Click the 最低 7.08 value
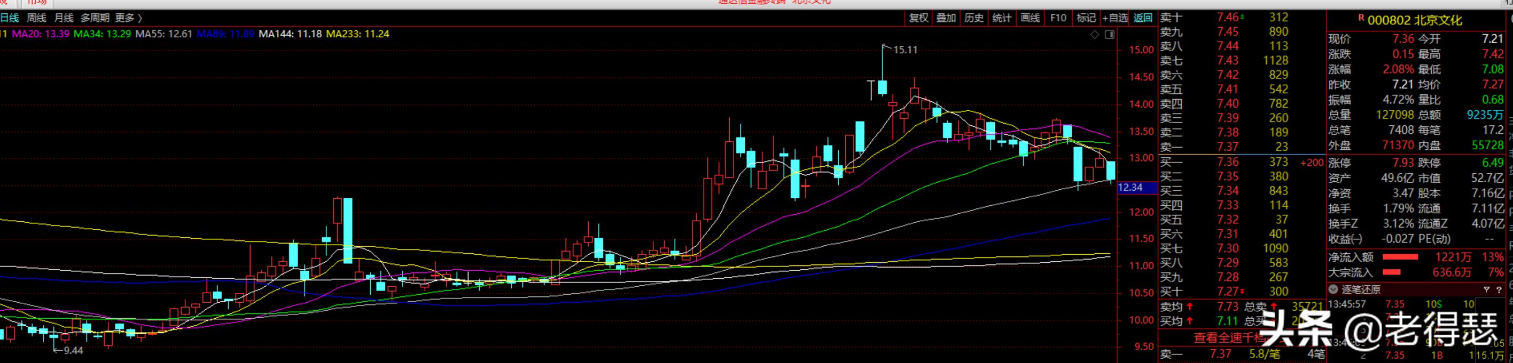Image resolution: width=1513 pixels, height=363 pixels. coord(1493,69)
